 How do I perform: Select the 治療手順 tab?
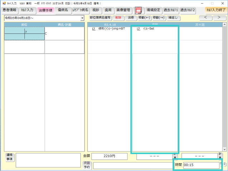tap(45, 10)
